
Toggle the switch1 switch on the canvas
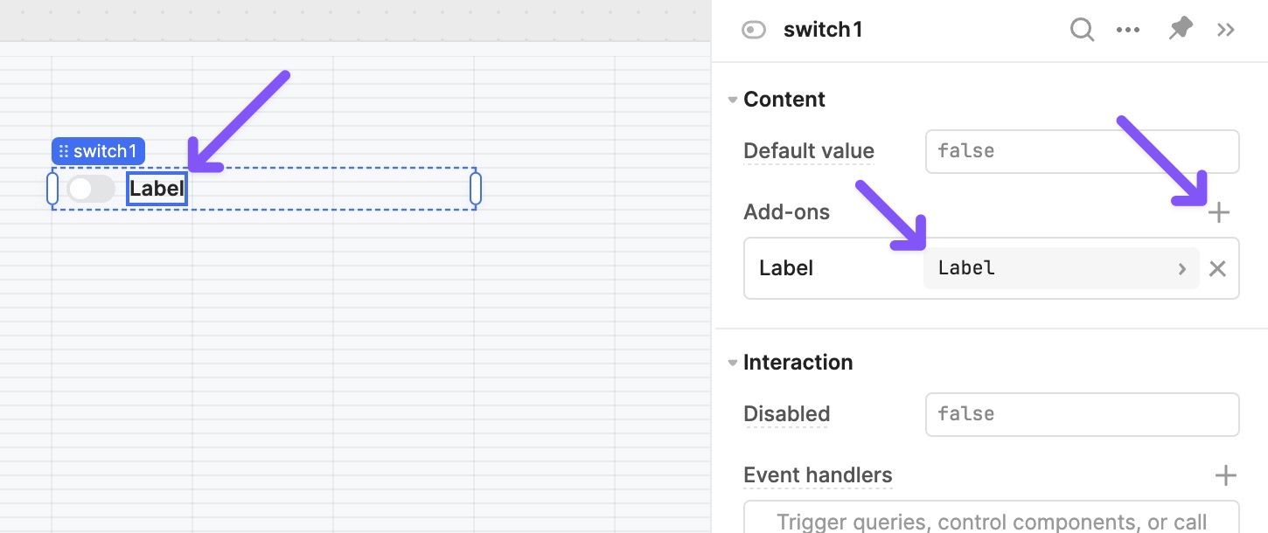[x=91, y=189]
